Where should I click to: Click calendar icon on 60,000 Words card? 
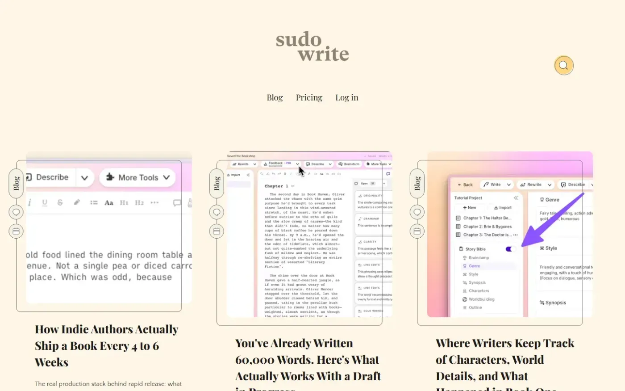coord(217,231)
